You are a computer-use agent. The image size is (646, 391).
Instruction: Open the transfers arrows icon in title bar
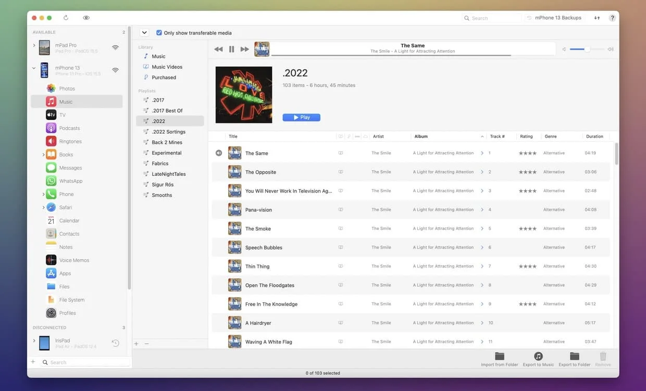pos(597,18)
